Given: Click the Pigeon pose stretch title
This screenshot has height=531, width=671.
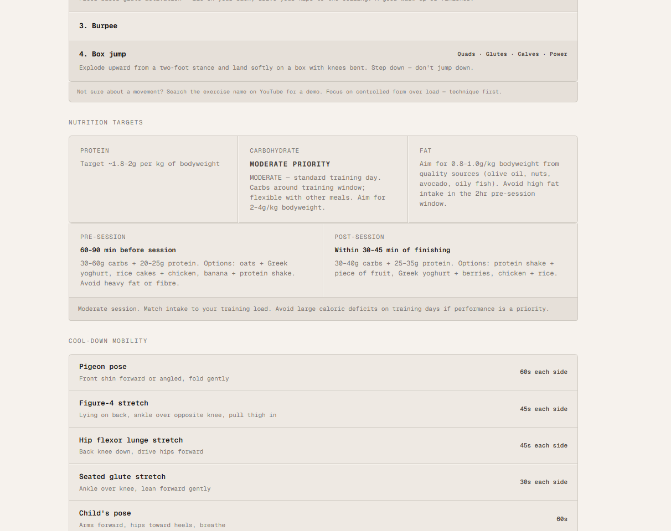Looking at the screenshot, I should click(103, 367).
